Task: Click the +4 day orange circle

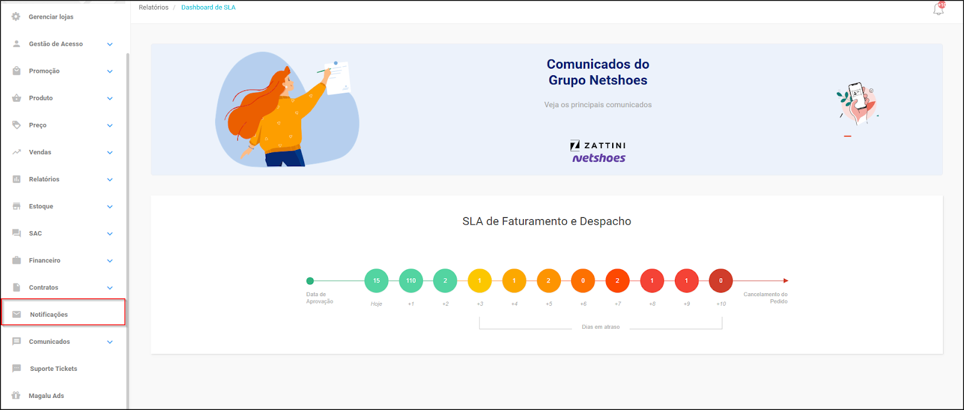Action: (x=514, y=281)
